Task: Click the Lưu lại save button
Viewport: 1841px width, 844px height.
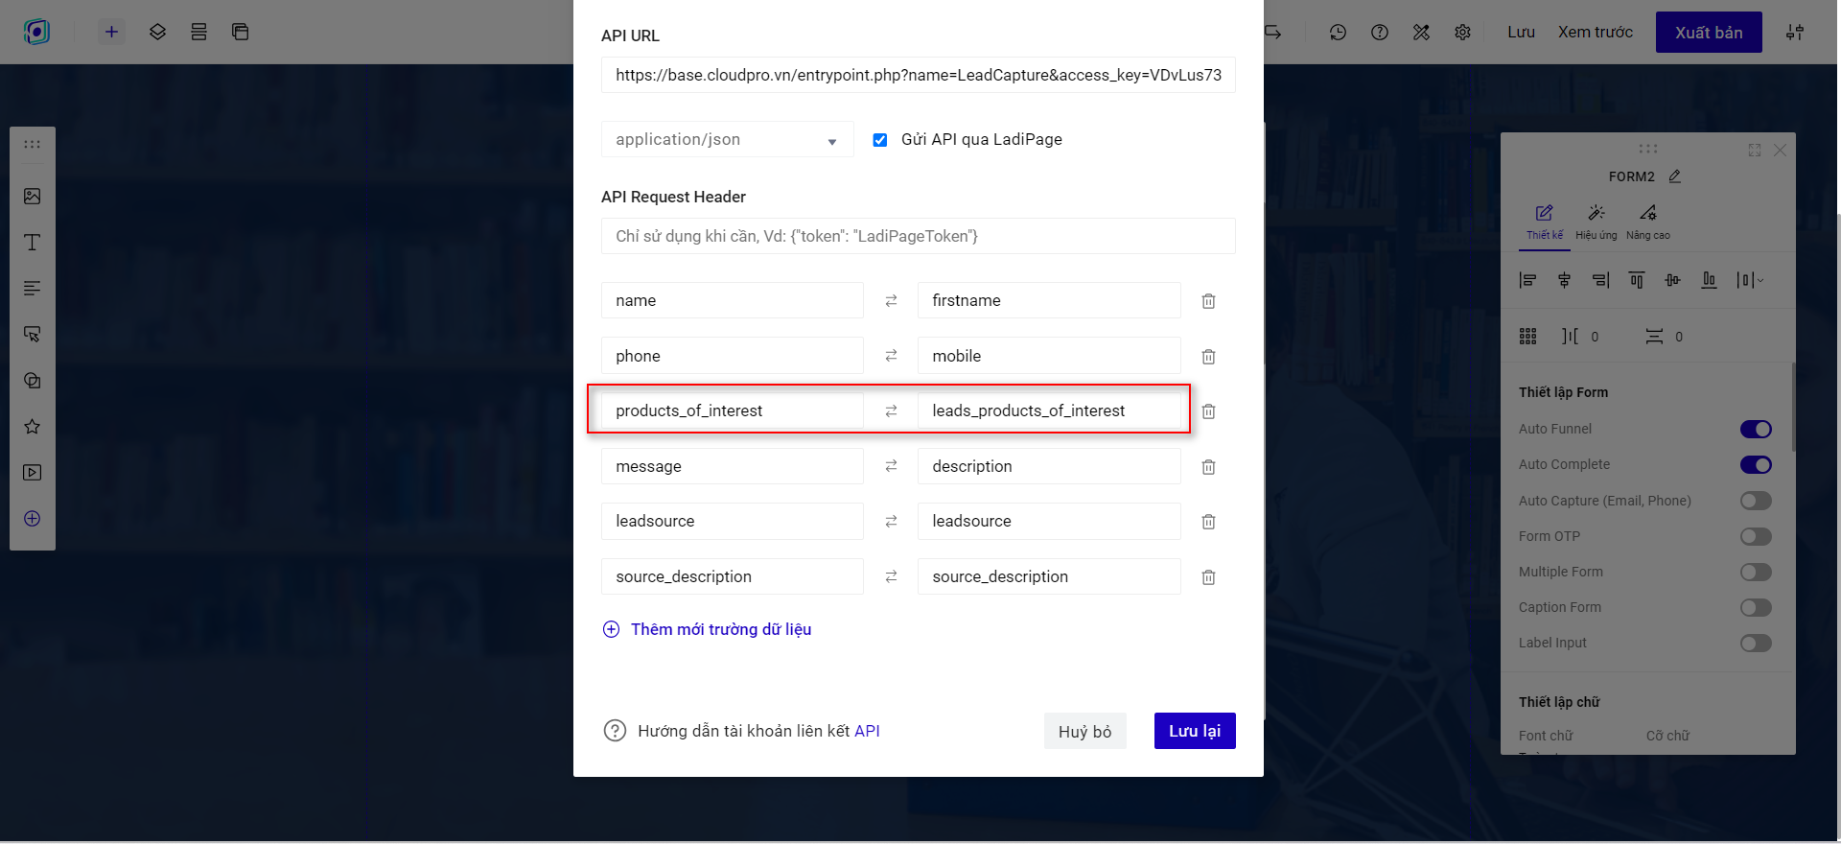Action: point(1194,731)
